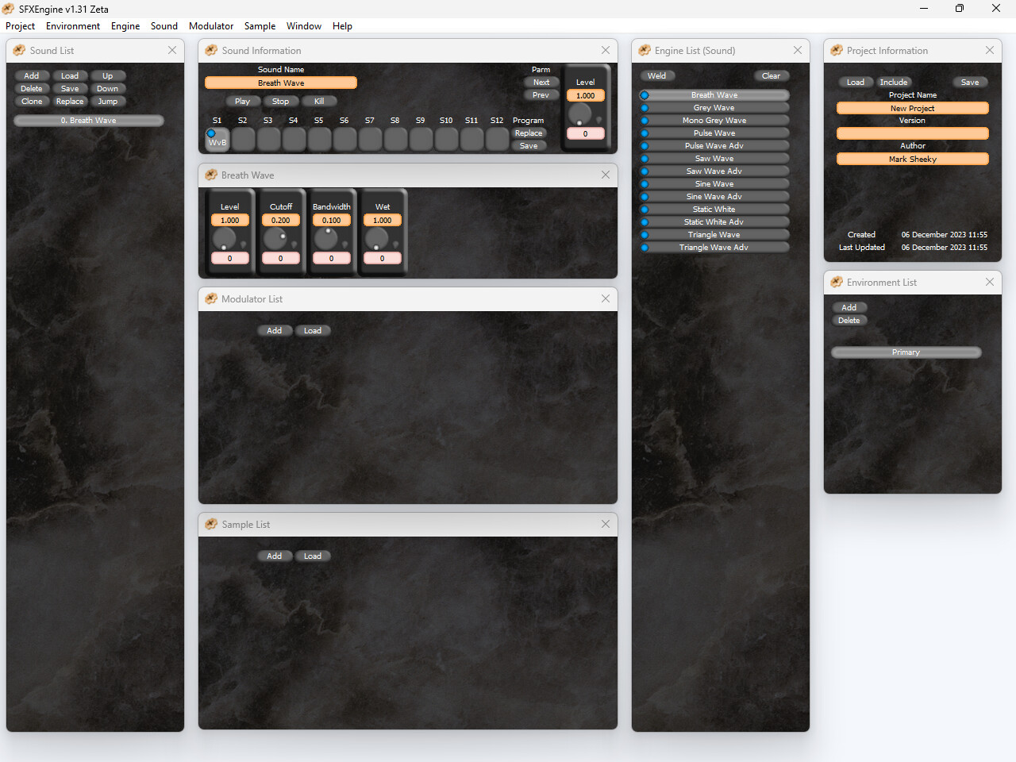Click the shell icon on Sound Information titlebar
The image size is (1016, 762).
click(211, 50)
